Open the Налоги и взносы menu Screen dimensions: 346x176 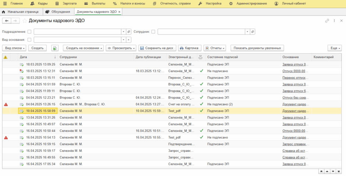pos(129,4)
